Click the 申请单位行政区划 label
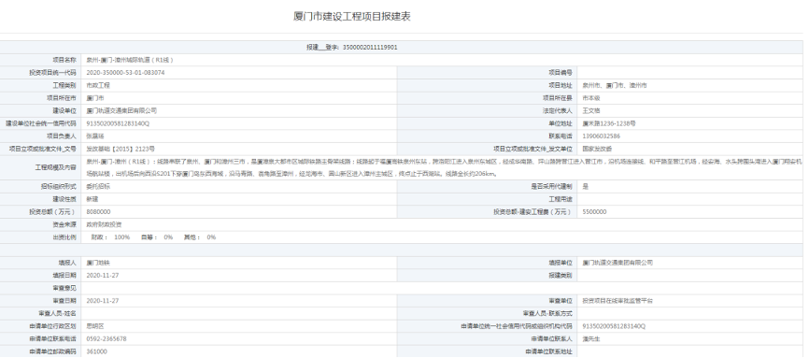Viewport: 809px width, 358px height. pos(52,326)
